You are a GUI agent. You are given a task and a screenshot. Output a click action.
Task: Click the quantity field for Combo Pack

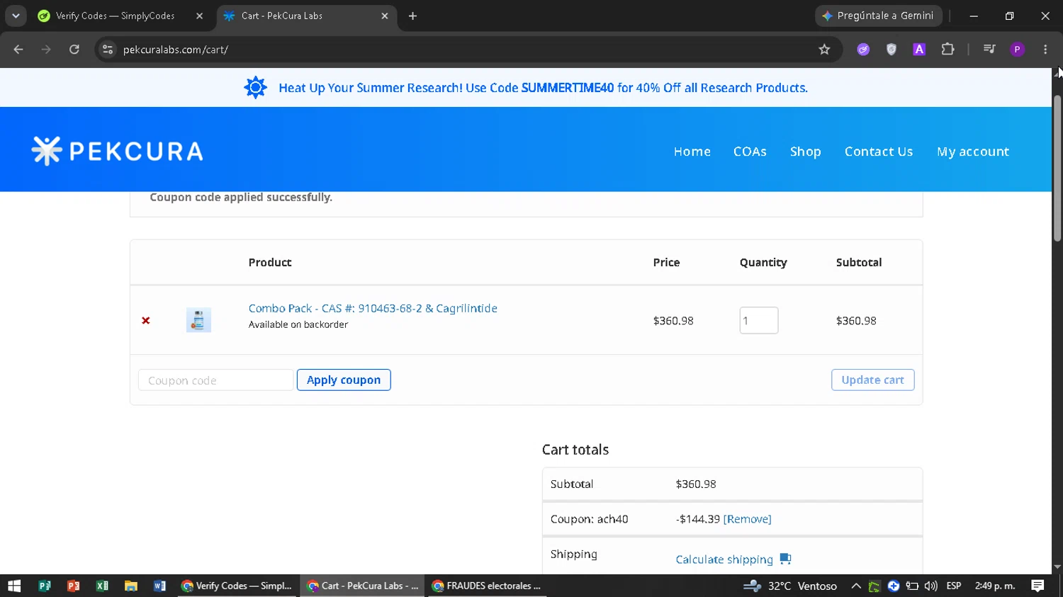(758, 320)
